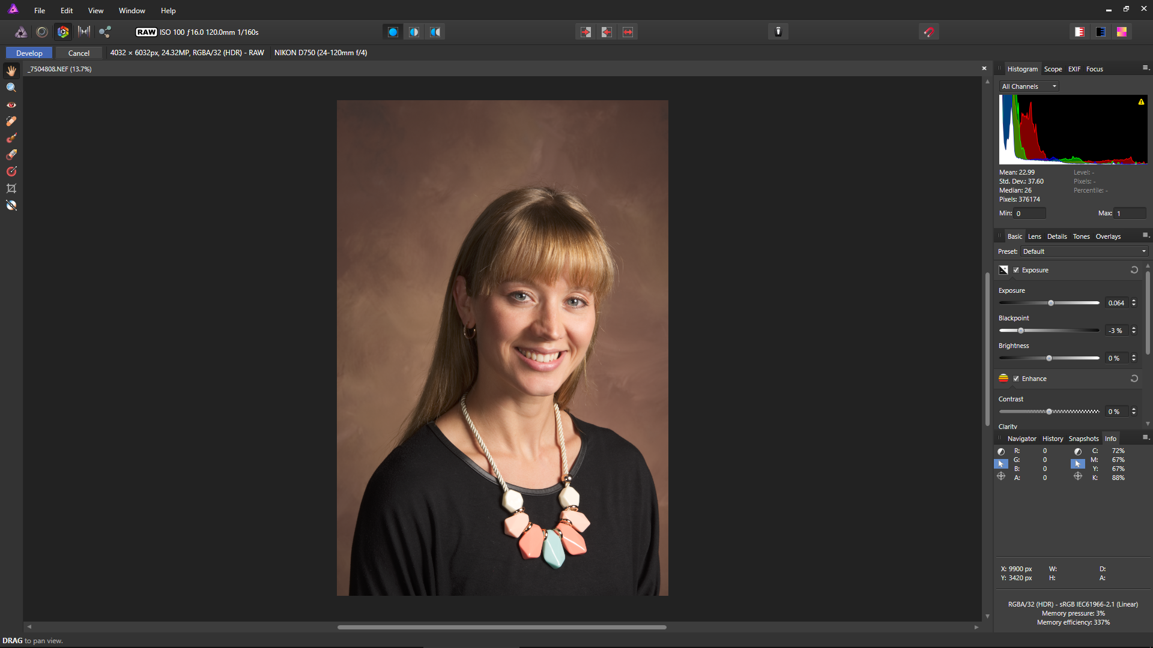Select the Red Eye Removal tool
This screenshot has width=1153, height=648.
(11, 104)
